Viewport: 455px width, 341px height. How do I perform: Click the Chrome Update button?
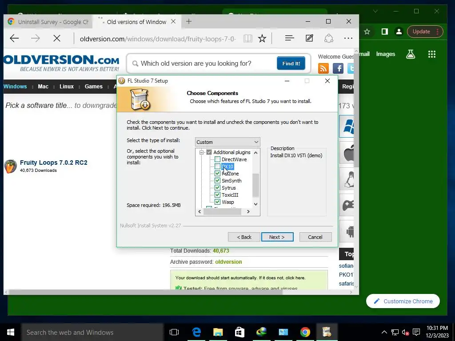tap(425, 32)
